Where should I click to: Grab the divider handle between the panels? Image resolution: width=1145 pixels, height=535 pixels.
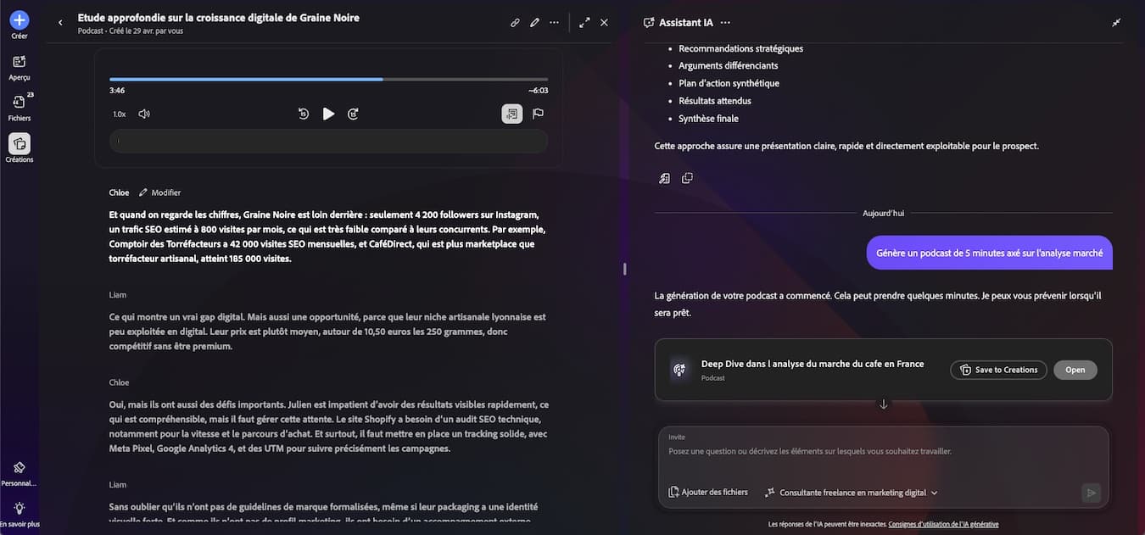click(624, 269)
